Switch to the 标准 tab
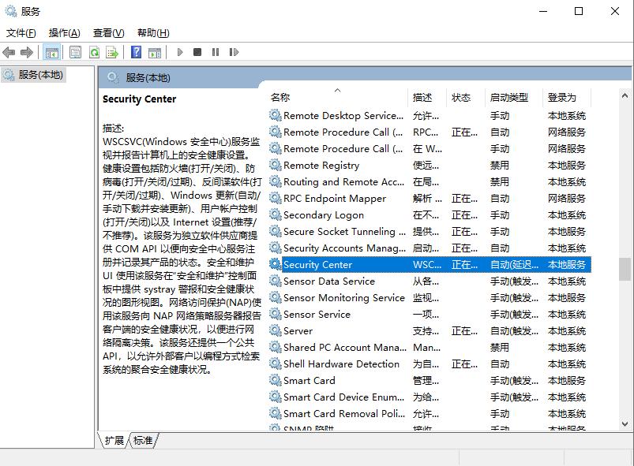 click(142, 442)
